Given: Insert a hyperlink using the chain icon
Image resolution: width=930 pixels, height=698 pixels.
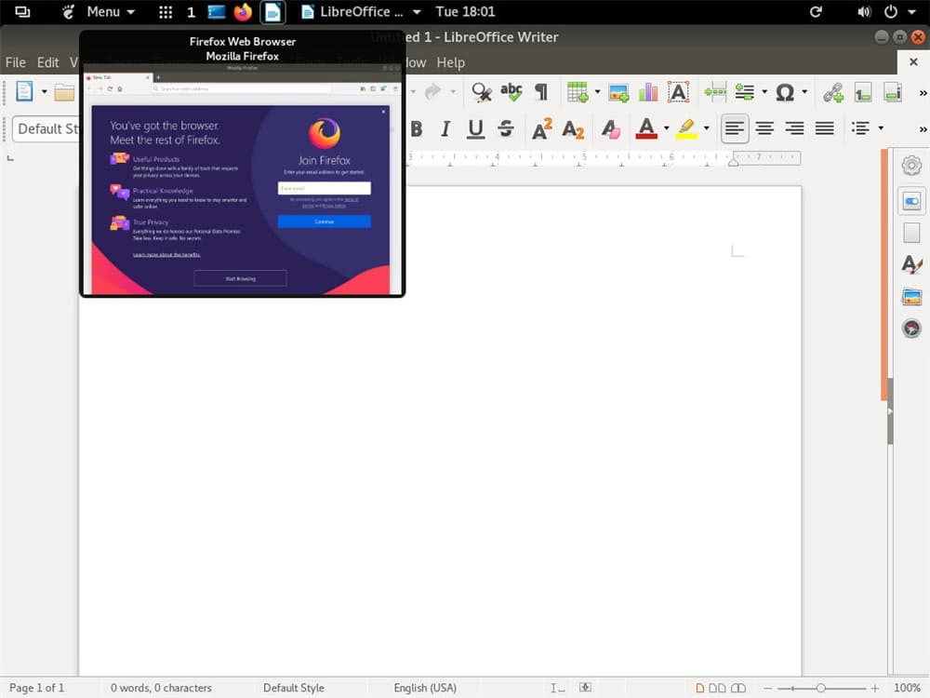Looking at the screenshot, I should click(x=832, y=92).
